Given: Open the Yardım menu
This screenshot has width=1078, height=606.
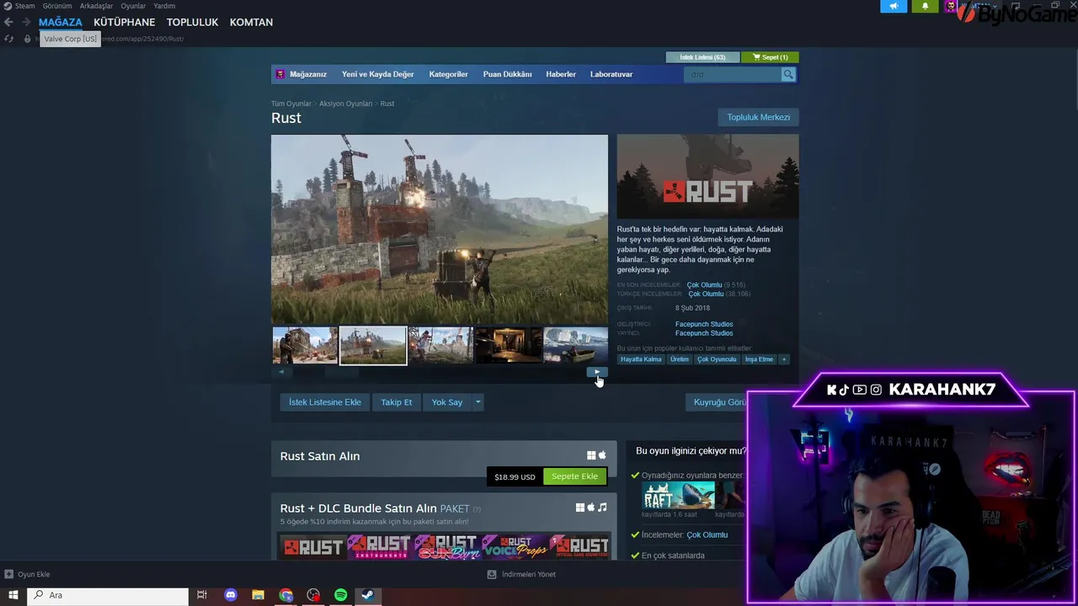Looking at the screenshot, I should (164, 6).
